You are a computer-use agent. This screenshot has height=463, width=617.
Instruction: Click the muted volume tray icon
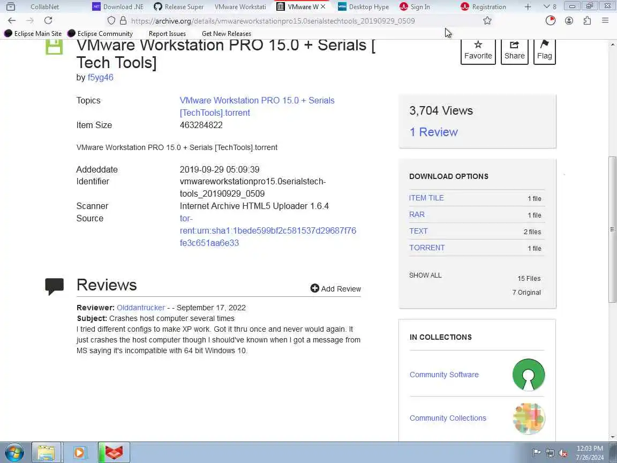563,453
